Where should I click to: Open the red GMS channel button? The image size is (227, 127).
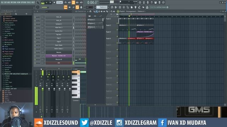pyautogui.click(x=59, y=63)
